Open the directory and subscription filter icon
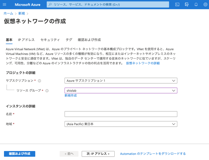Viewport: 209px width, 160px height. coord(187,5)
